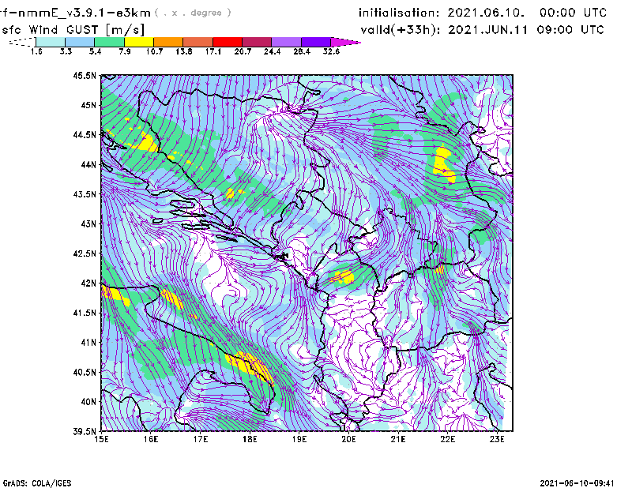Click the '( . x . degree )' text
Viewport: 632px width, 488px height.
tap(193, 13)
